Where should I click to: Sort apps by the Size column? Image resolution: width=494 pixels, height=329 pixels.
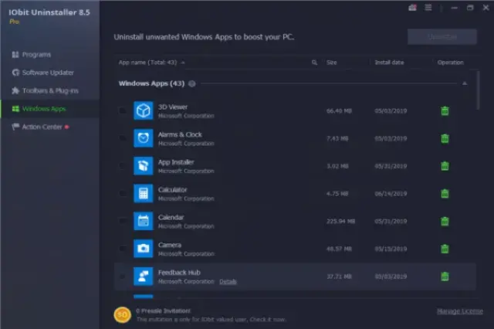332,63
